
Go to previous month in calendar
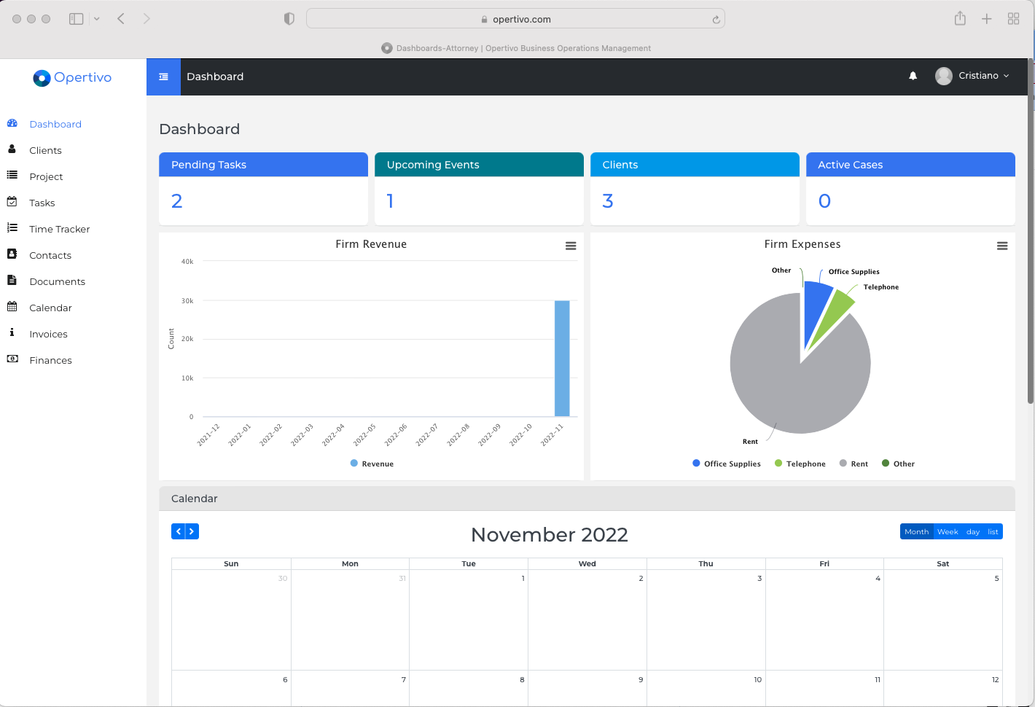coord(178,531)
